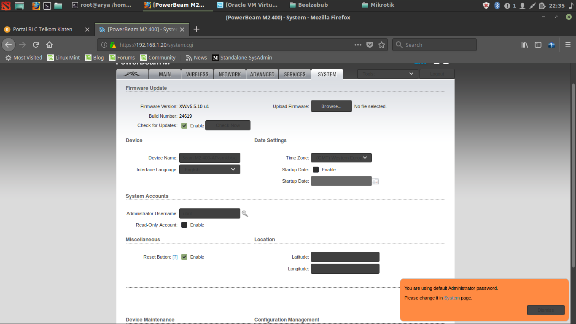Viewport: 576px width, 324px height.
Task: Open the user account tray icon
Action: [x=522, y=5]
